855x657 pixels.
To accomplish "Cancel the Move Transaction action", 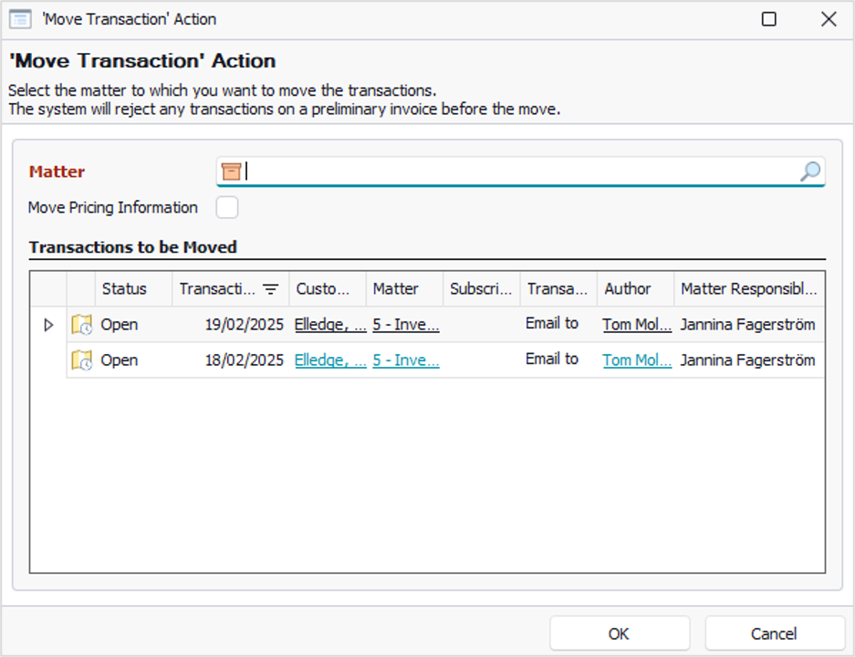I will 775,633.
